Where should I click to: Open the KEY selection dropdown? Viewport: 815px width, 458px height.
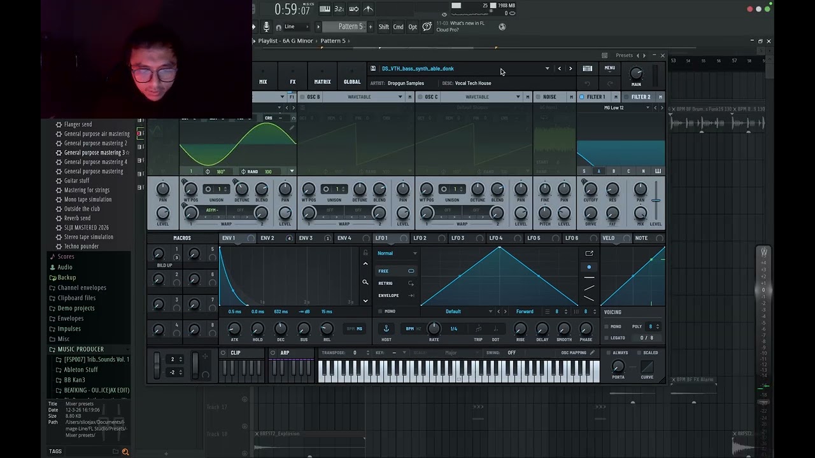(404, 353)
